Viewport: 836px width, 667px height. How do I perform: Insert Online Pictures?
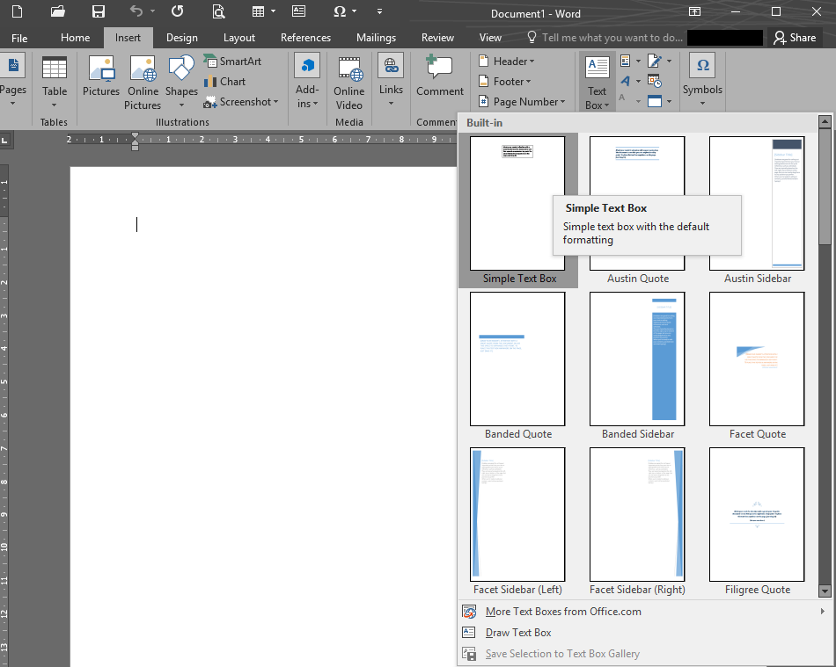click(143, 83)
